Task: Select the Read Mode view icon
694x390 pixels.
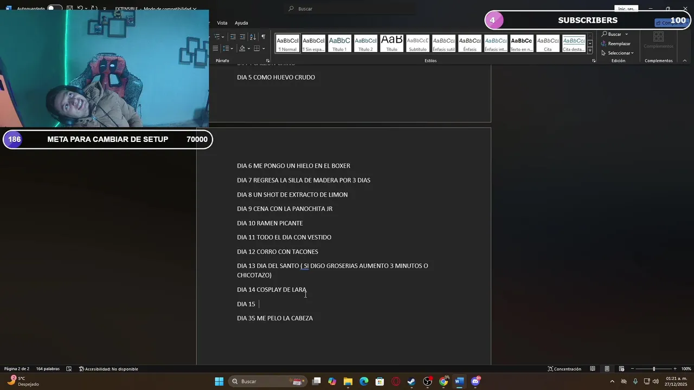Action: 593,369
